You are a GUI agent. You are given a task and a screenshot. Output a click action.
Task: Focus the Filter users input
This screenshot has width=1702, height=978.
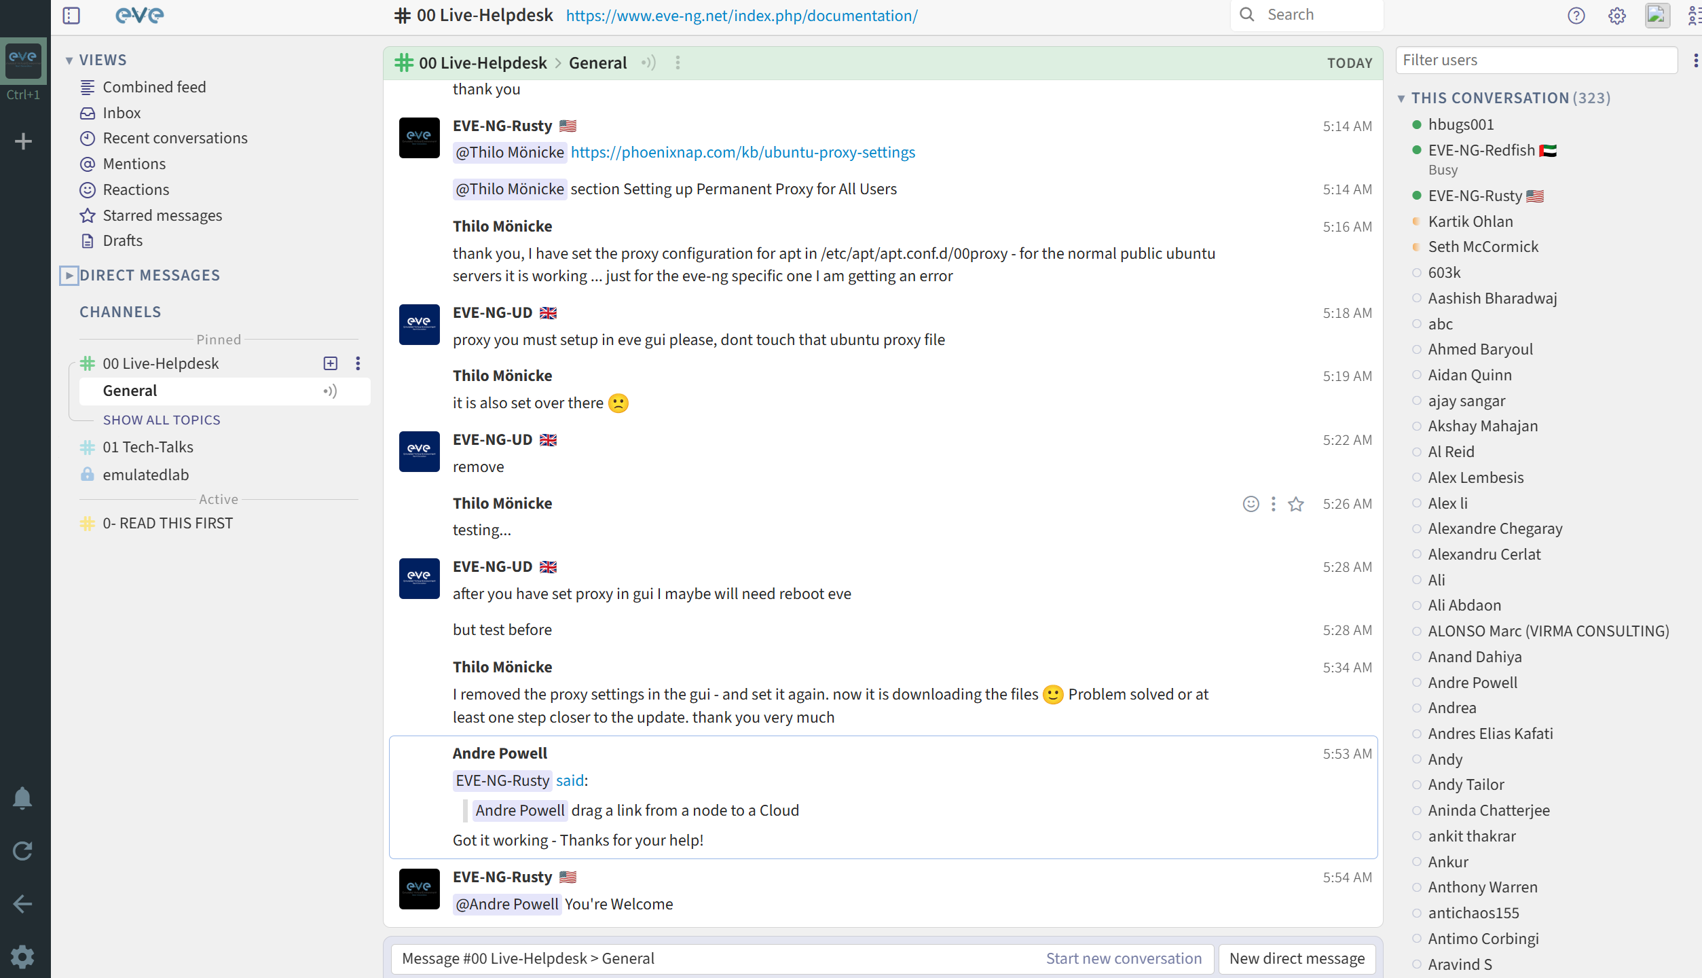coord(1536,60)
